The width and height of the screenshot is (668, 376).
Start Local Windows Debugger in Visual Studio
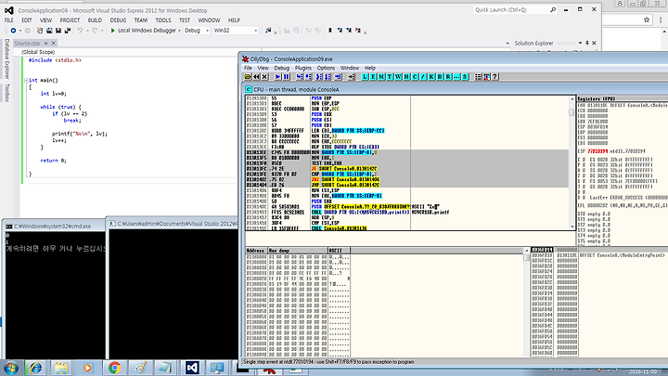coord(143,31)
